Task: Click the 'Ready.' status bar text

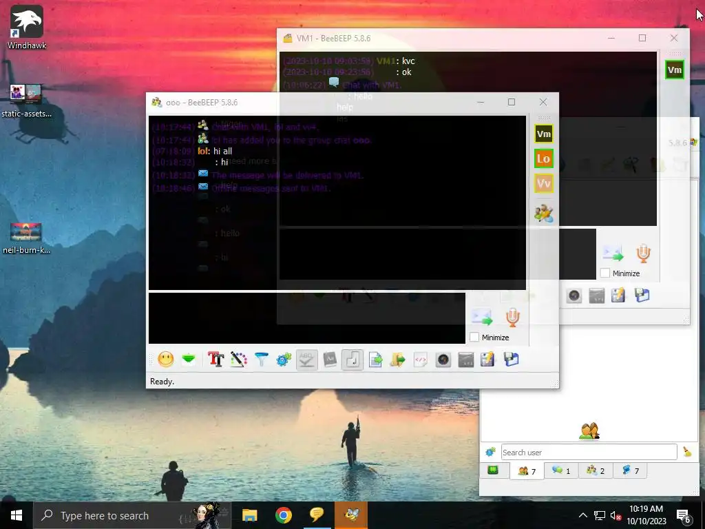Action: (162, 382)
